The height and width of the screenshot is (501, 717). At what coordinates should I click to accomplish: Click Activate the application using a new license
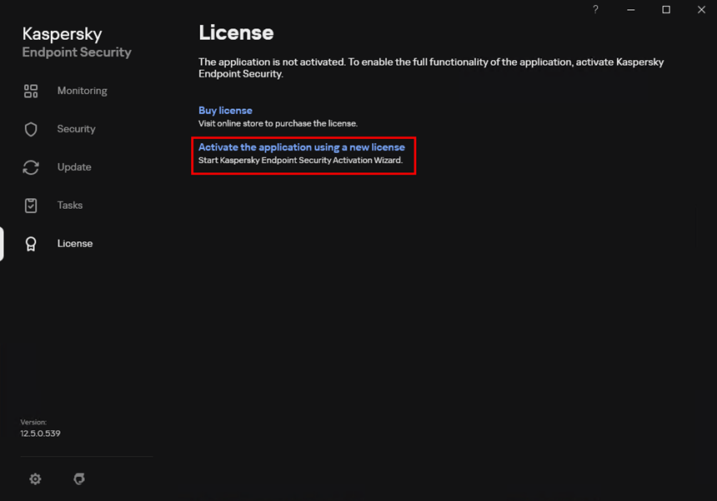[x=301, y=147]
